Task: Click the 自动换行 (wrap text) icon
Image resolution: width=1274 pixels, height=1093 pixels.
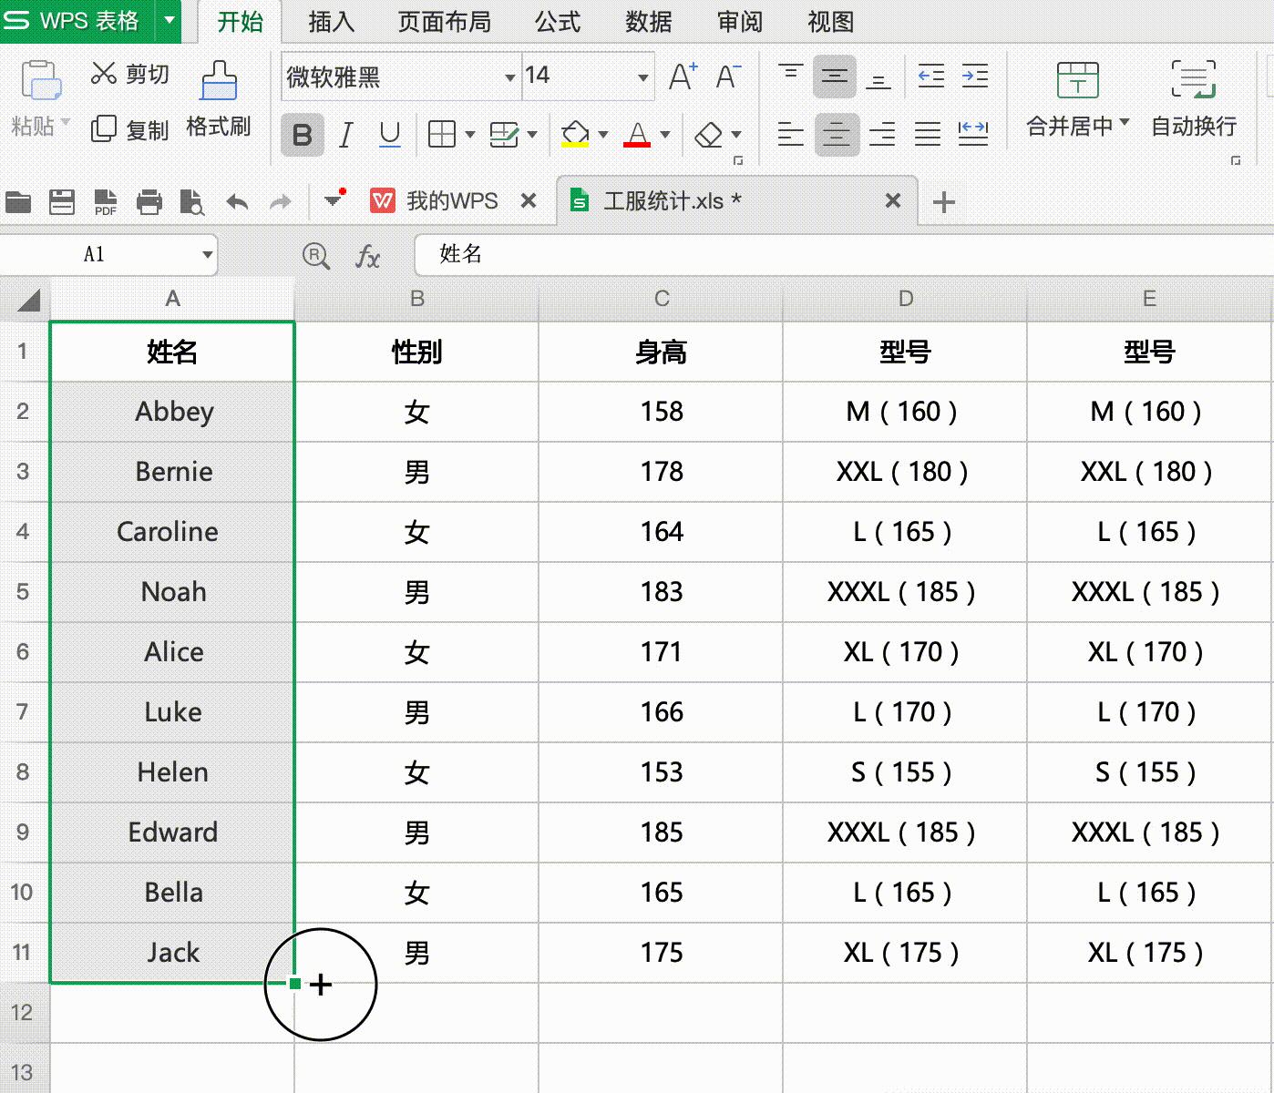Action: pos(1194,100)
